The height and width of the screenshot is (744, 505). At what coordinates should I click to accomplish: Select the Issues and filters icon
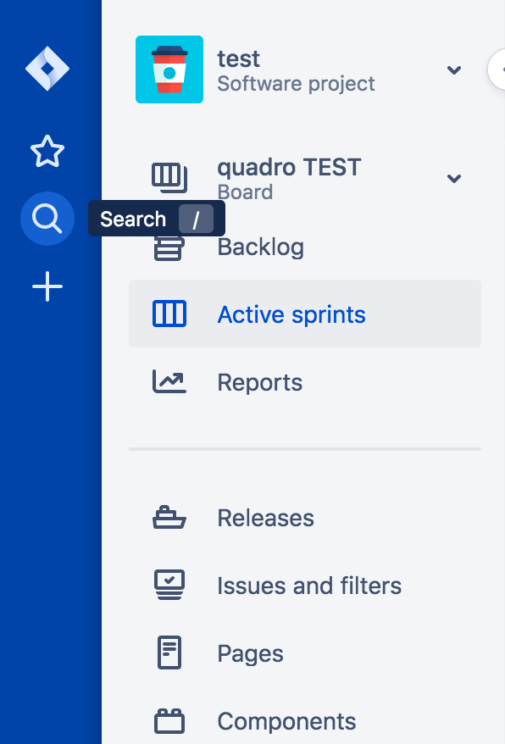coord(169,585)
